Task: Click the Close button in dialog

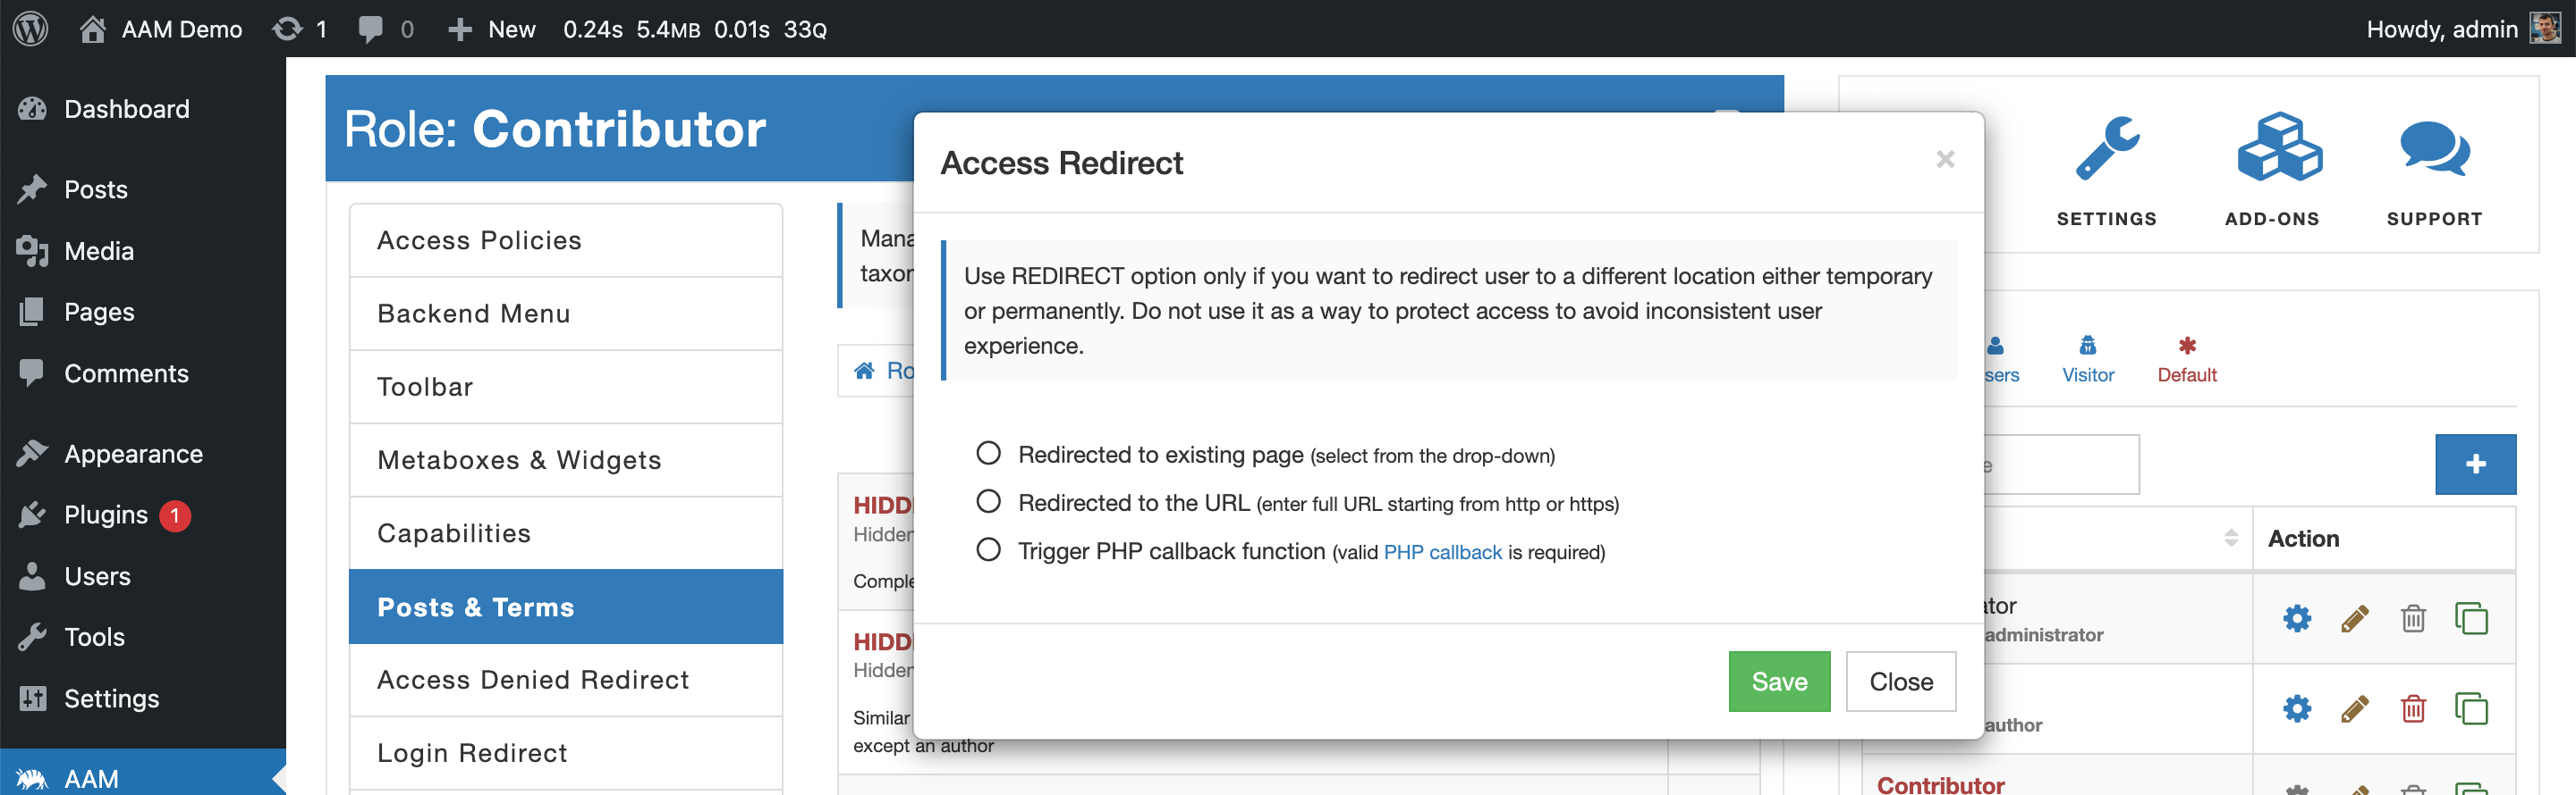Action: pyautogui.click(x=1901, y=682)
